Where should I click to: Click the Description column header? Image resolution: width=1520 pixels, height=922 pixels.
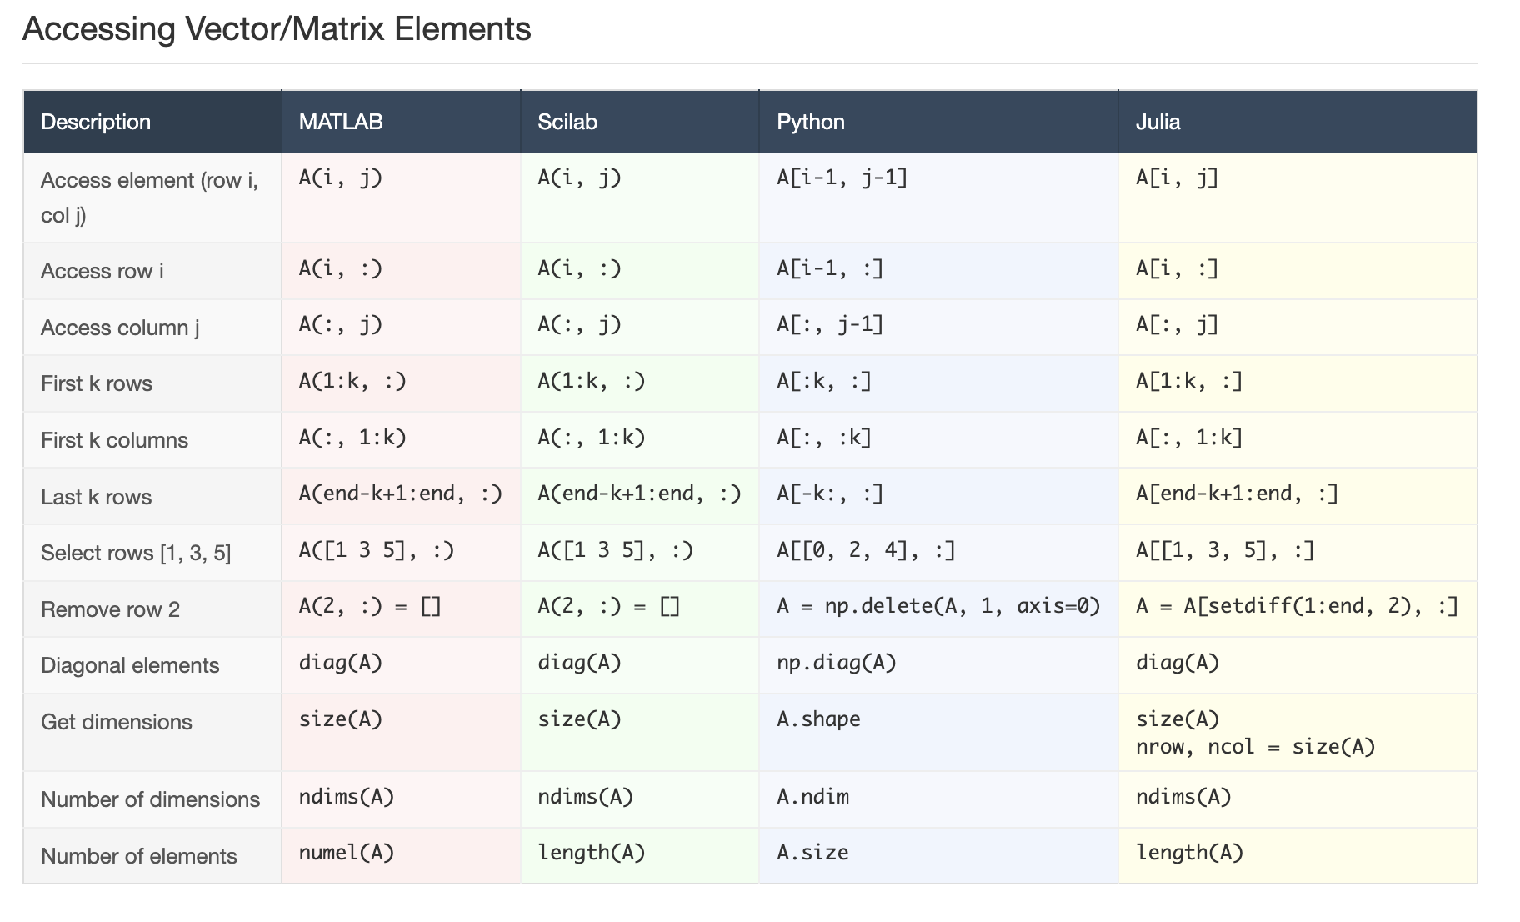click(x=96, y=122)
